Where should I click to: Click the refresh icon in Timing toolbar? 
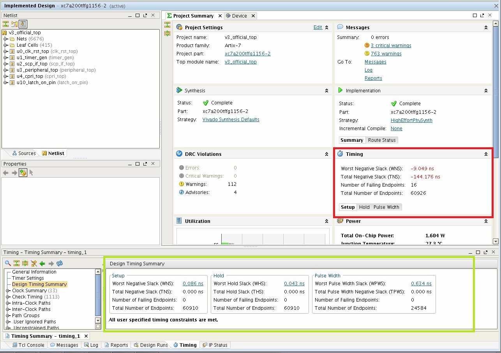click(60, 263)
